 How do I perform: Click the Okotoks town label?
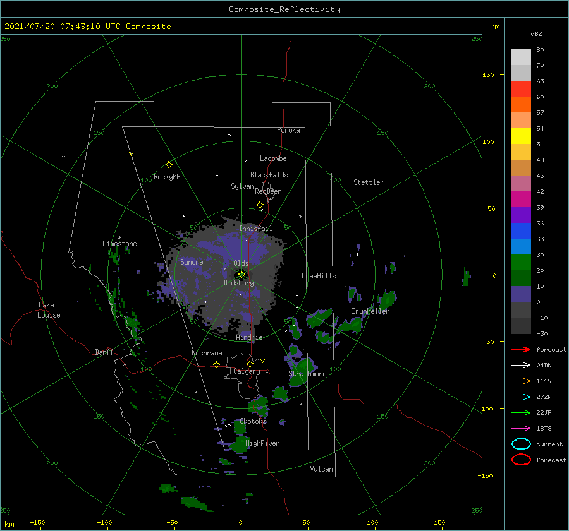tap(254, 421)
